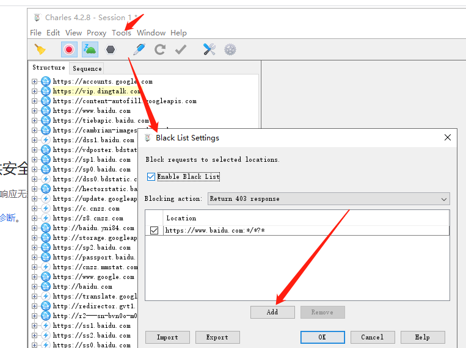Select the https://update.googleap row
The height and width of the screenshot is (348, 466).
pos(95,198)
